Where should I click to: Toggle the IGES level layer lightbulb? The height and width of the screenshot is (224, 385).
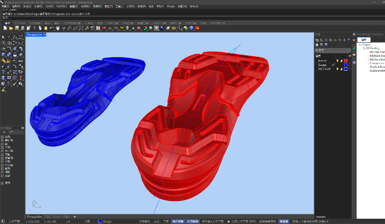[x=337, y=69]
